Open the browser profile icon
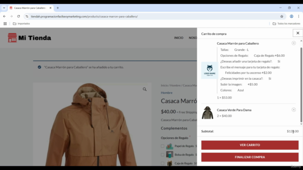The width and height of the screenshot is (303, 170). [x=292, y=17]
